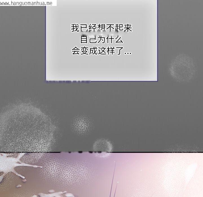This screenshot has width=203, height=197.
Task: Click the www.hanguomanhua.me watermark link
Action: [x=28, y=3]
